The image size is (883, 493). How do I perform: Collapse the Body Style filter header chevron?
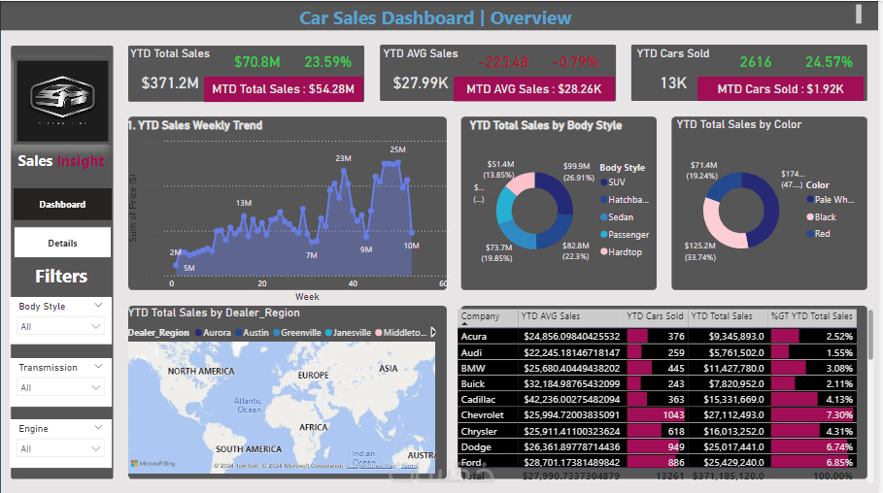tap(98, 305)
